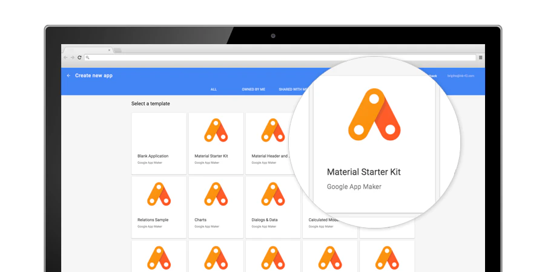Click the Dialogs & Data label
Viewport: 545px width, 272px height.
point(265,220)
